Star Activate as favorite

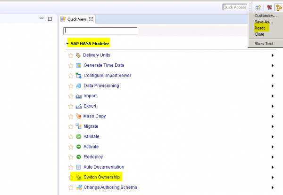coord(71,147)
